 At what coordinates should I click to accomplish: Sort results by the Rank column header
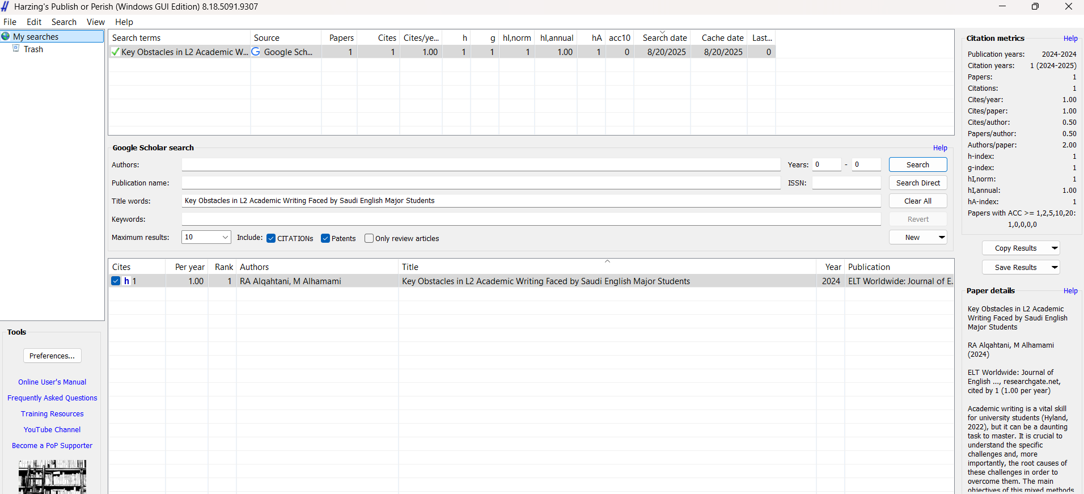(x=222, y=267)
